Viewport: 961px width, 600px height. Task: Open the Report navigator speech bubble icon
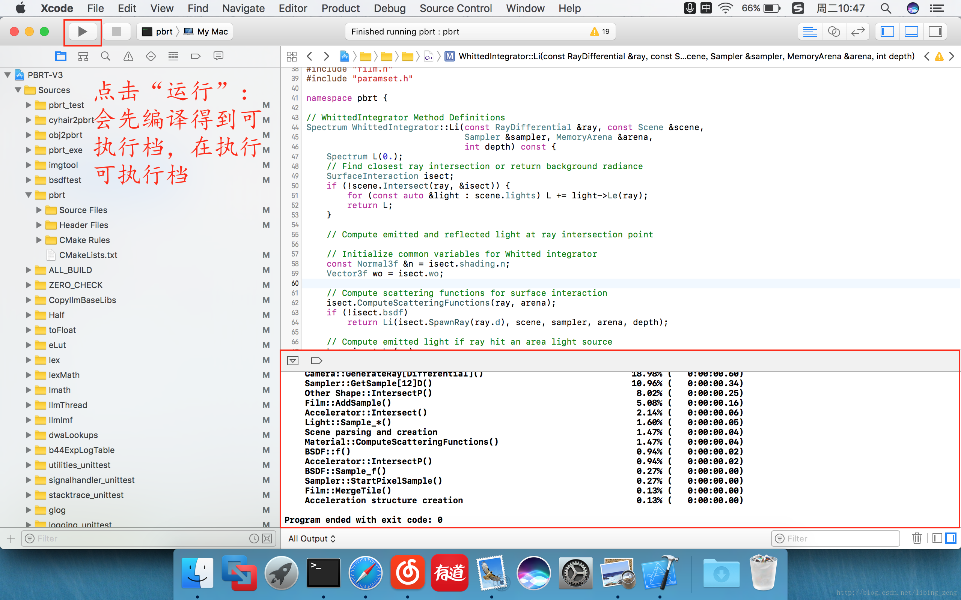pyautogui.click(x=218, y=56)
